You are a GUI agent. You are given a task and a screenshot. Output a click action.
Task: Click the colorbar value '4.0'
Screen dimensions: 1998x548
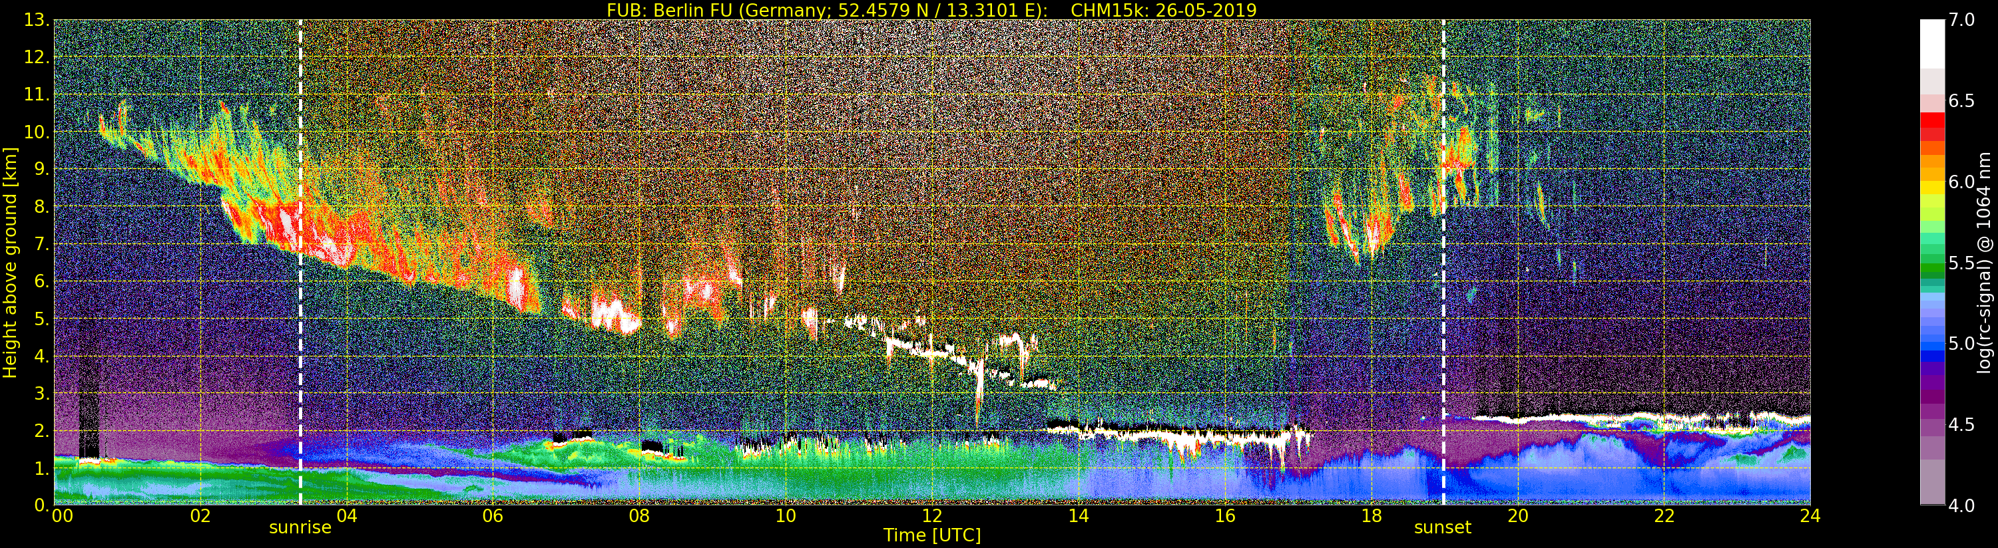tap(1961, 505)
